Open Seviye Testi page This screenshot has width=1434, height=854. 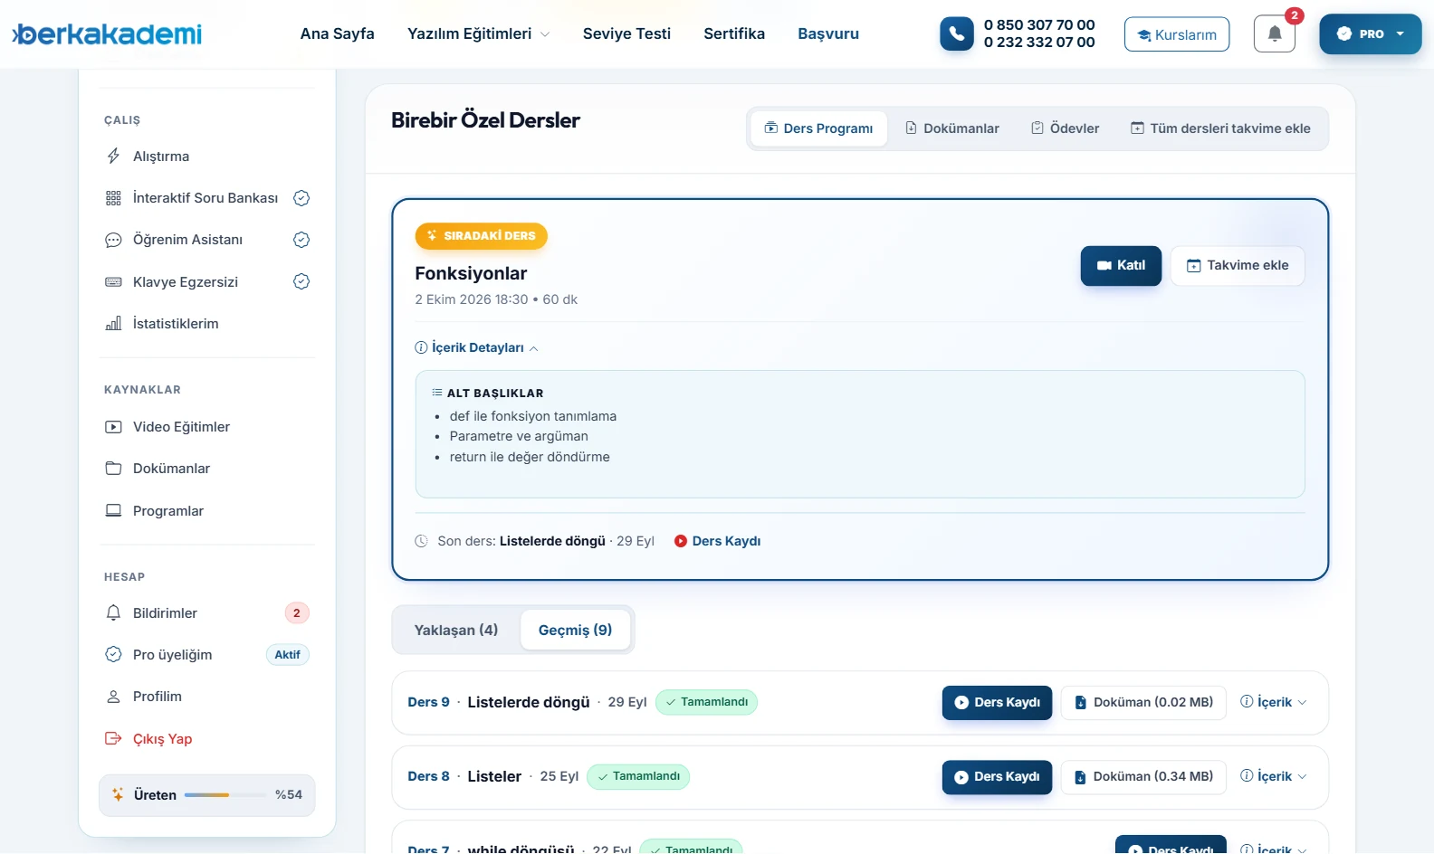pyautogui.click(x=626, y=33)
